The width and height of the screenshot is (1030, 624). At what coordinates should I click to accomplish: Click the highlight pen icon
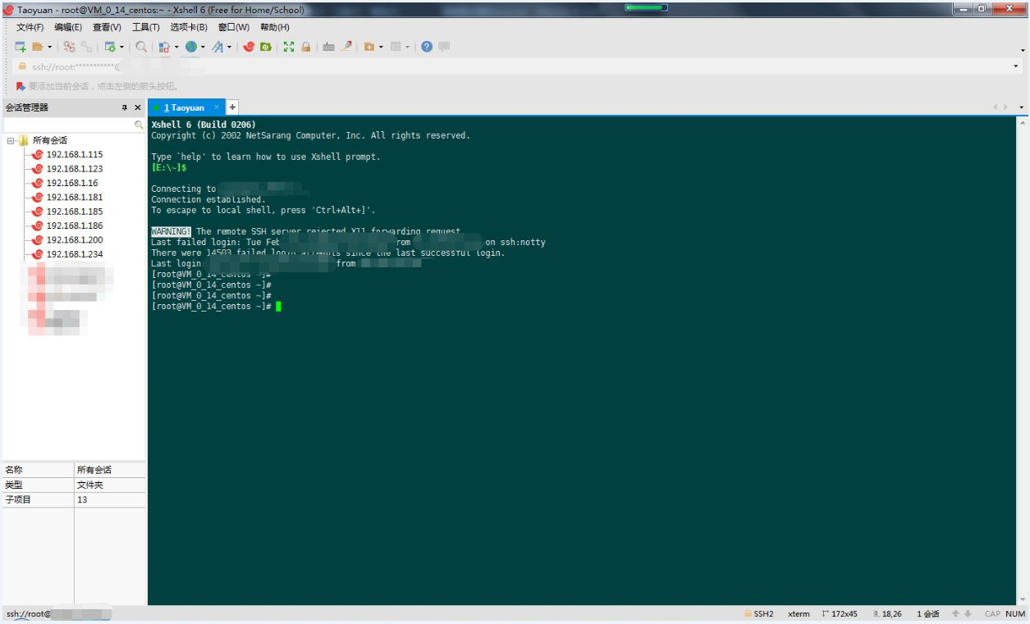click(x=347, y=47)
